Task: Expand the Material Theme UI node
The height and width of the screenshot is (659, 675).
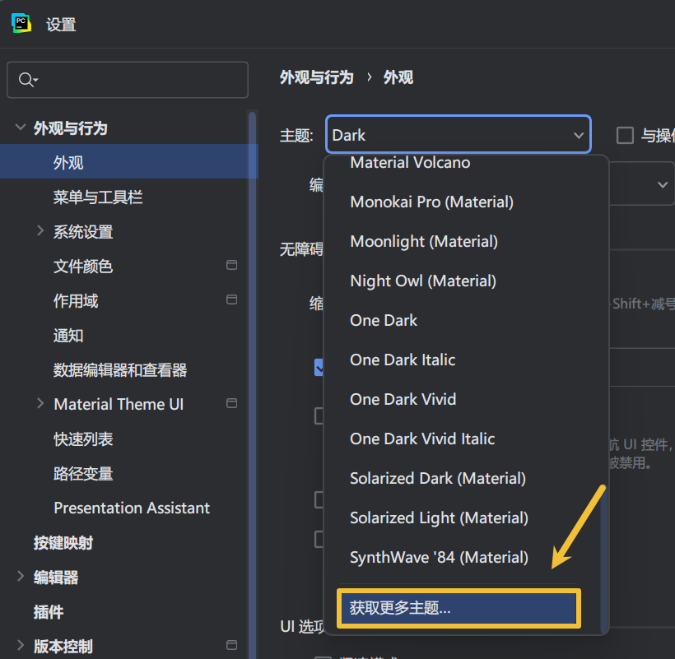Action: [x=40, y=403]
